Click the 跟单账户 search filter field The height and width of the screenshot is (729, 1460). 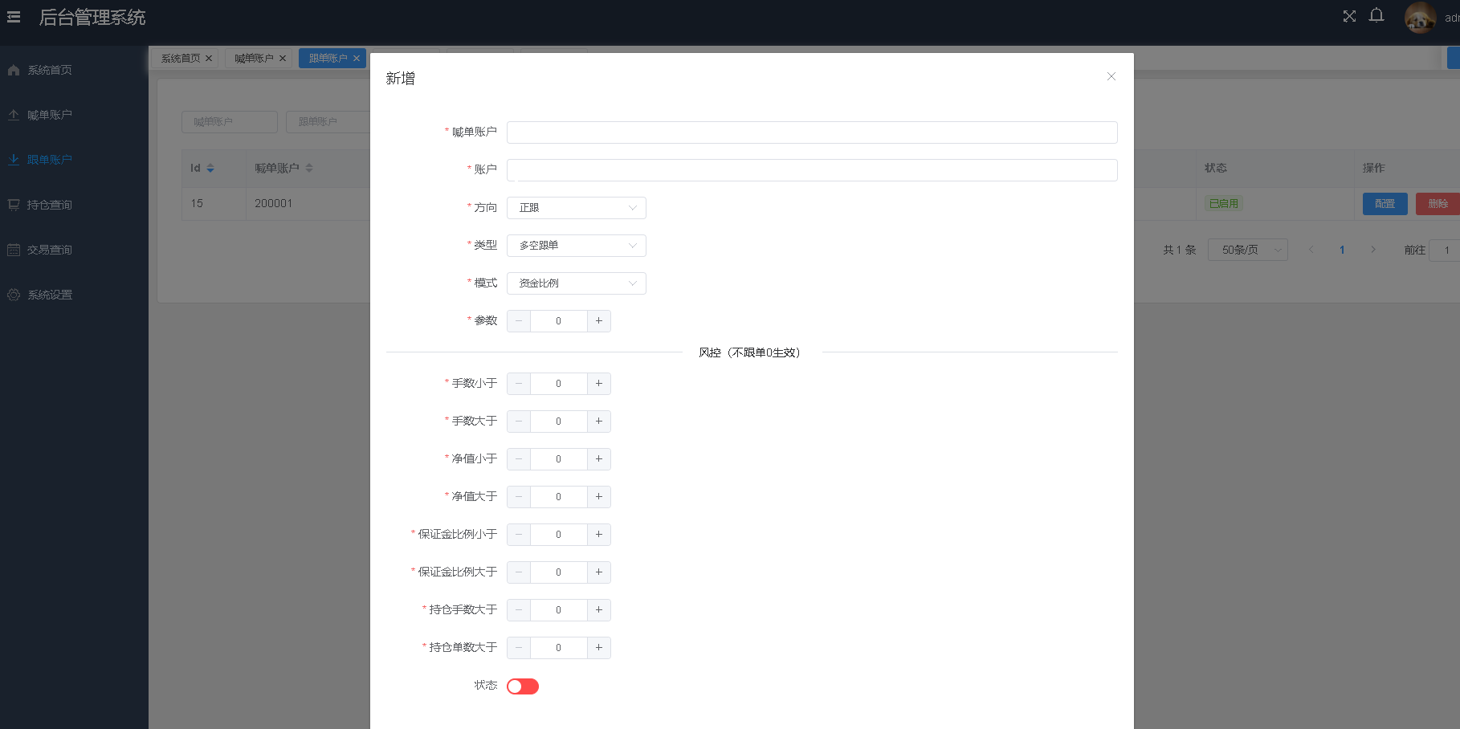pyautogui.click(x=328, y=122)
